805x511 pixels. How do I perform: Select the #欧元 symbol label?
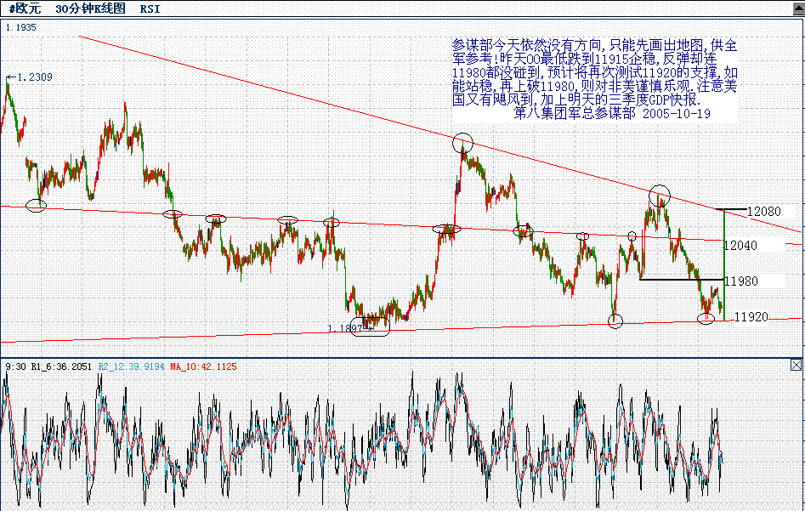[x=25, y=9]
